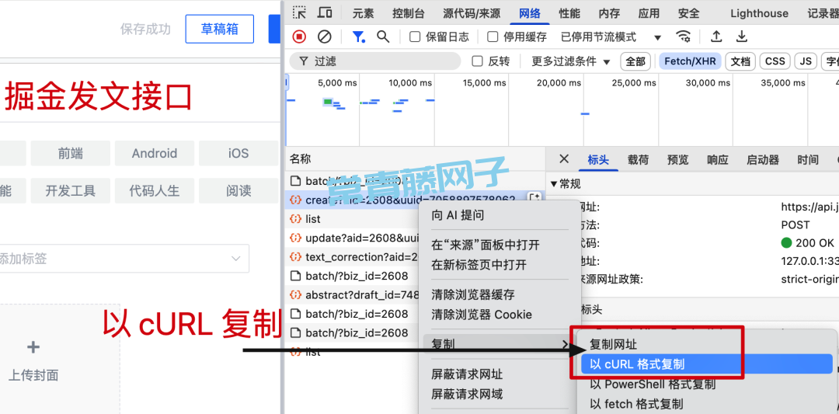Click the blue filter funnel icon

point(358,37)
